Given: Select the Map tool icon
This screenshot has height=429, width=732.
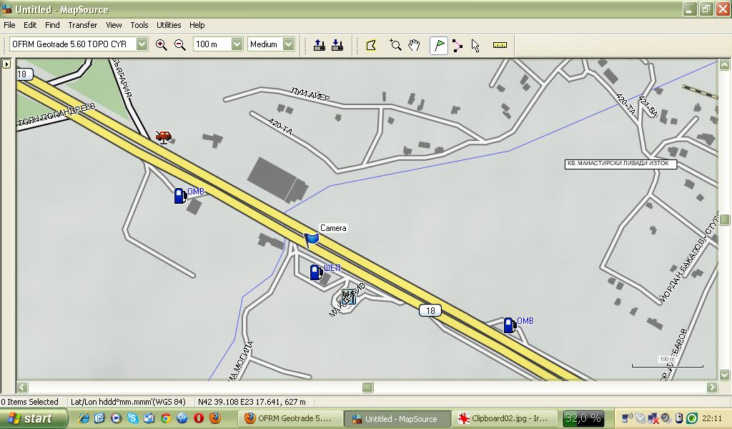Looking at the screenshot, I should point(371,45).
